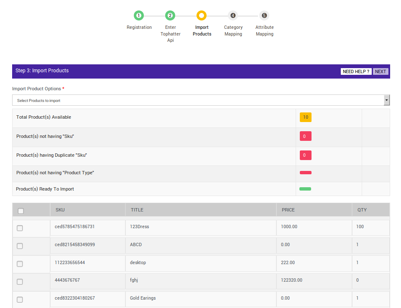Click the red Product Type indicator bar
Image resolution: width=401 pixels, height=308 pixels.
click(x=305, y=173)
